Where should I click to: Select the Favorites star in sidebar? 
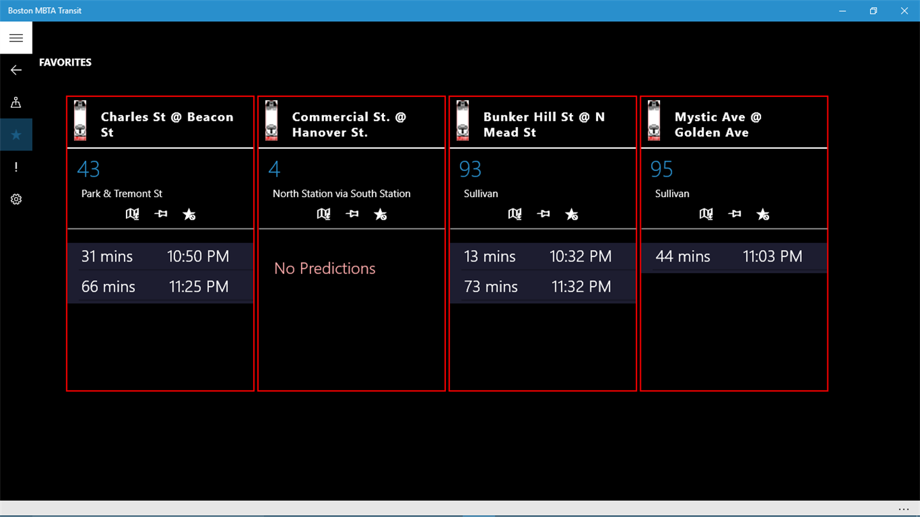[16, 135]
